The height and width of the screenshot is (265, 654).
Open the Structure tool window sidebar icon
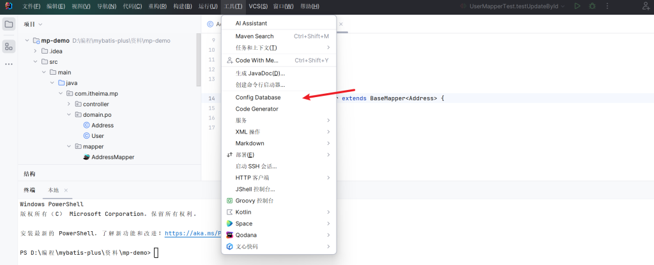(x=9, y=46)
